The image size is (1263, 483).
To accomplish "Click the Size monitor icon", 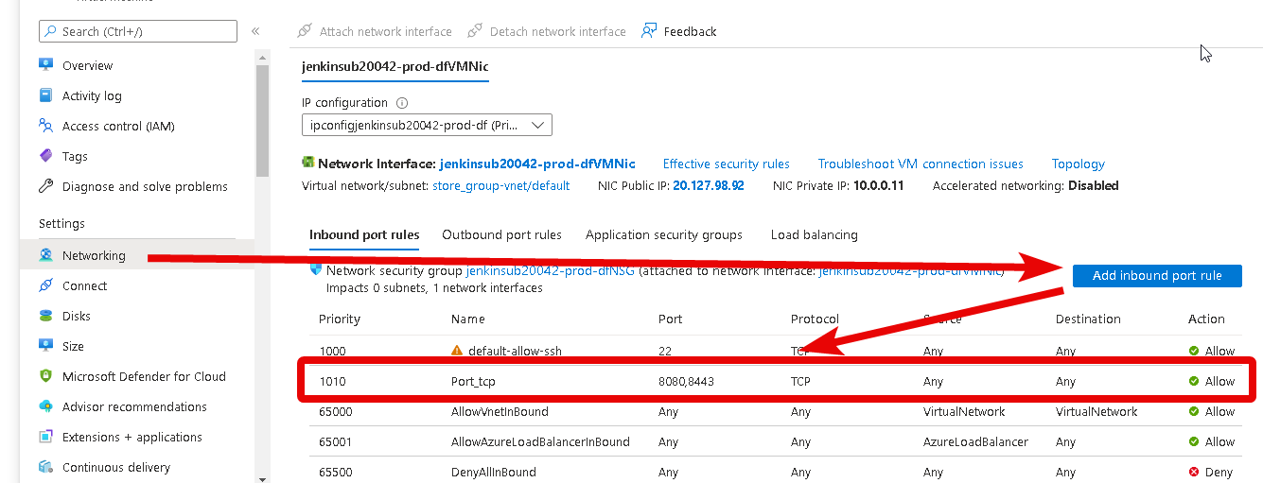I will [x=45, y=346].
